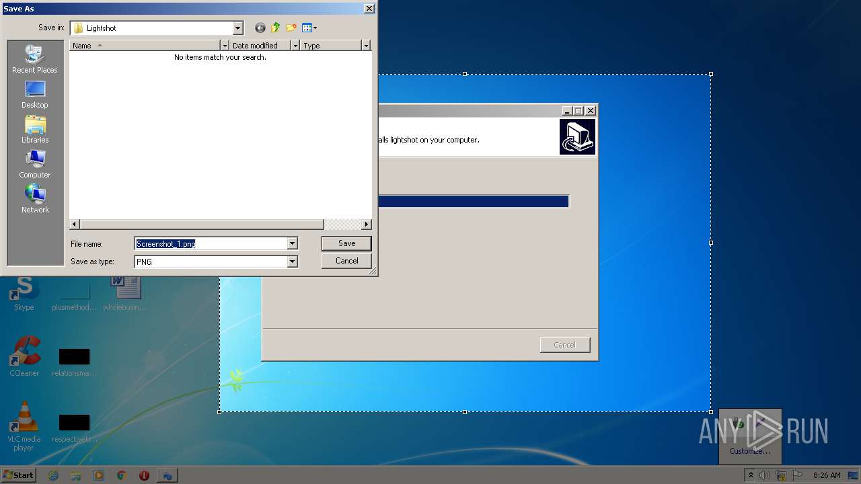The image size is (861, 484).
Task: Open Save as type PNG dropdown
Action: point(292,261)
